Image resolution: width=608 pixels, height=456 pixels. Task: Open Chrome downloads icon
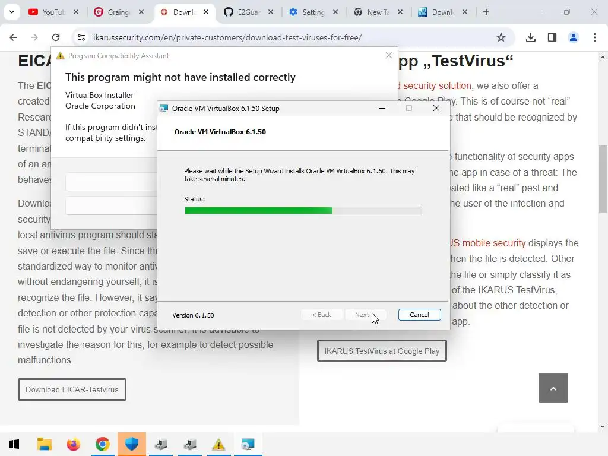pyautogui.click(x=531, y=37)
